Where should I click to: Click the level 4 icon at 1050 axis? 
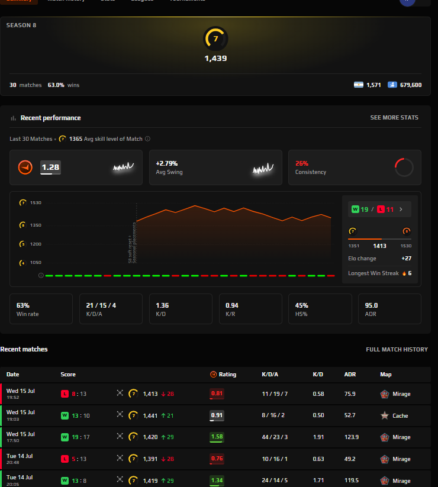click(22, 263)
